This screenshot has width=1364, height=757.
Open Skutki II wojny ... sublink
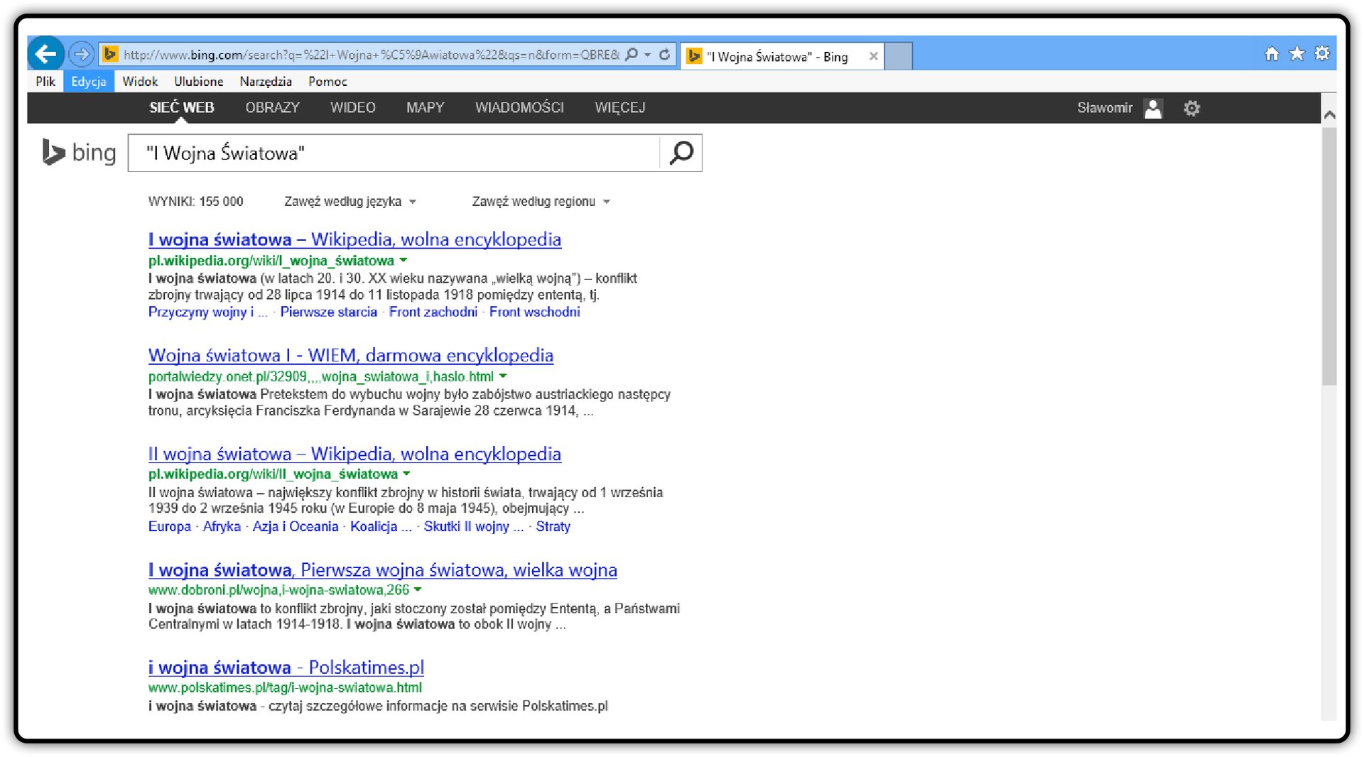point(473,526)
